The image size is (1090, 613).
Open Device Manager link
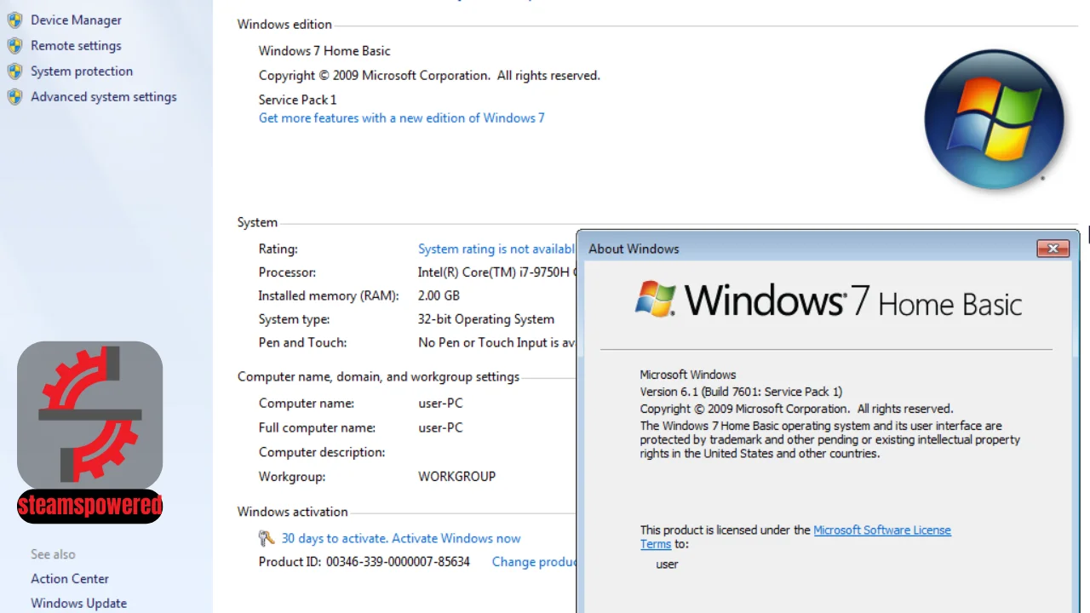[76, 20]
